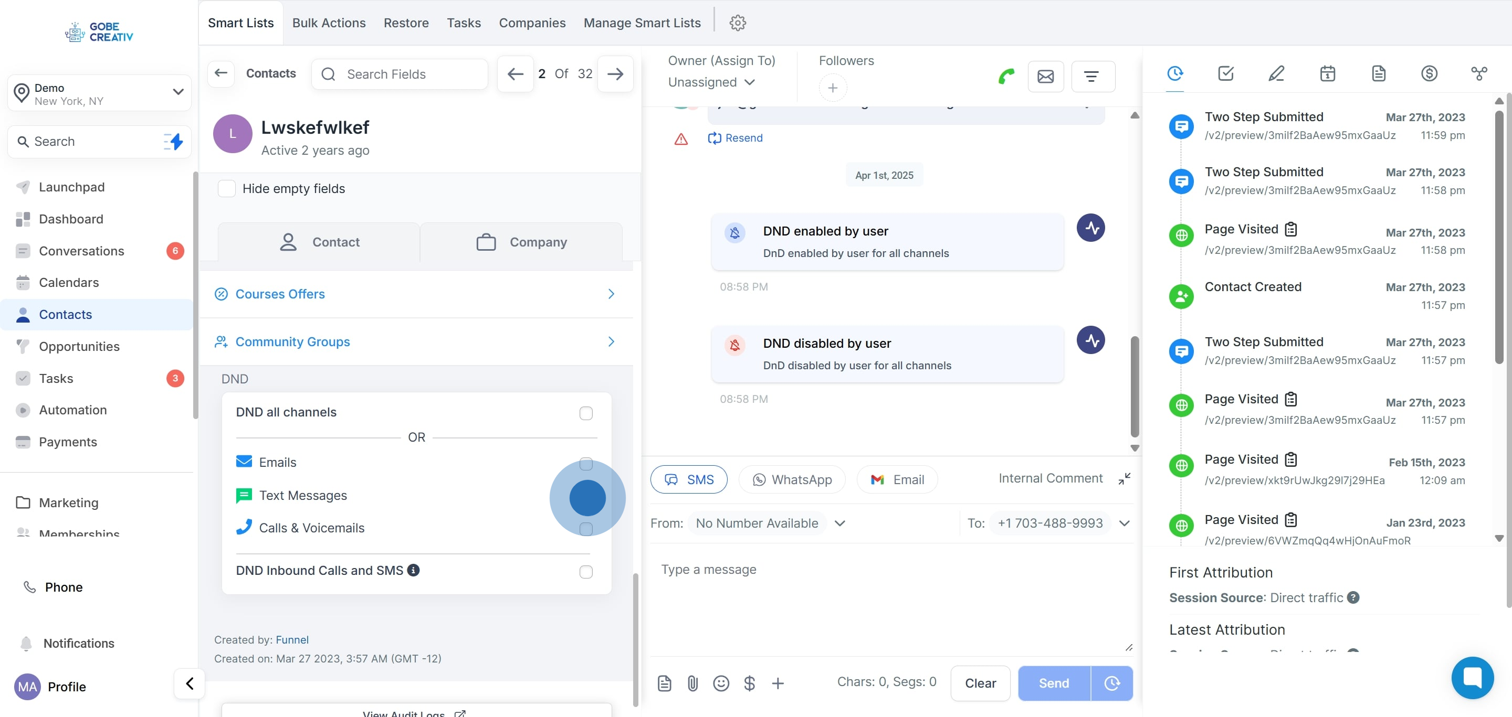Switch to the Bulk Actions tab
This screenshot has width=1512, height=717.
pyautogui.click(x=329, y=23)
